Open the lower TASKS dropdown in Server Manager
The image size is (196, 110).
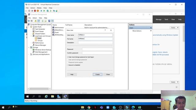click(175, 82)
